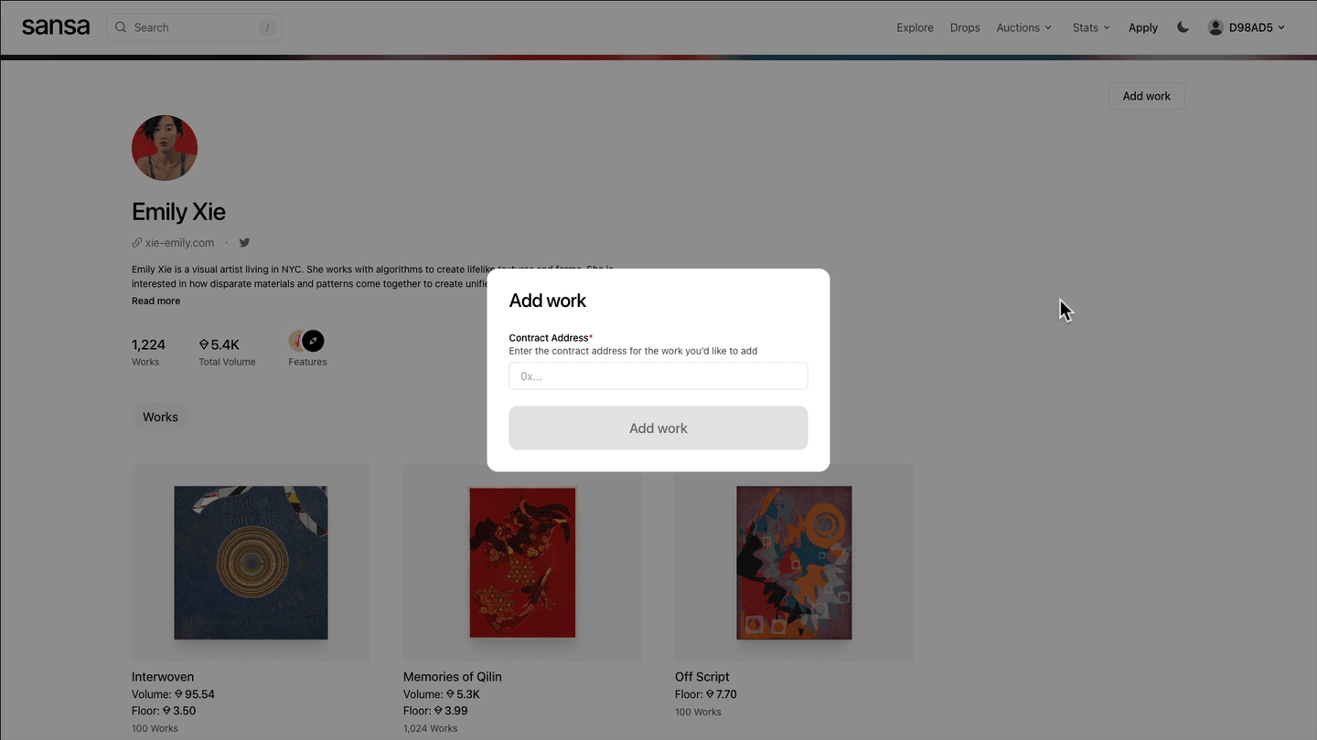Click the Add work submit button in dialog
1317x740 pixels.
pyautogui.click(x=658, y=428)
